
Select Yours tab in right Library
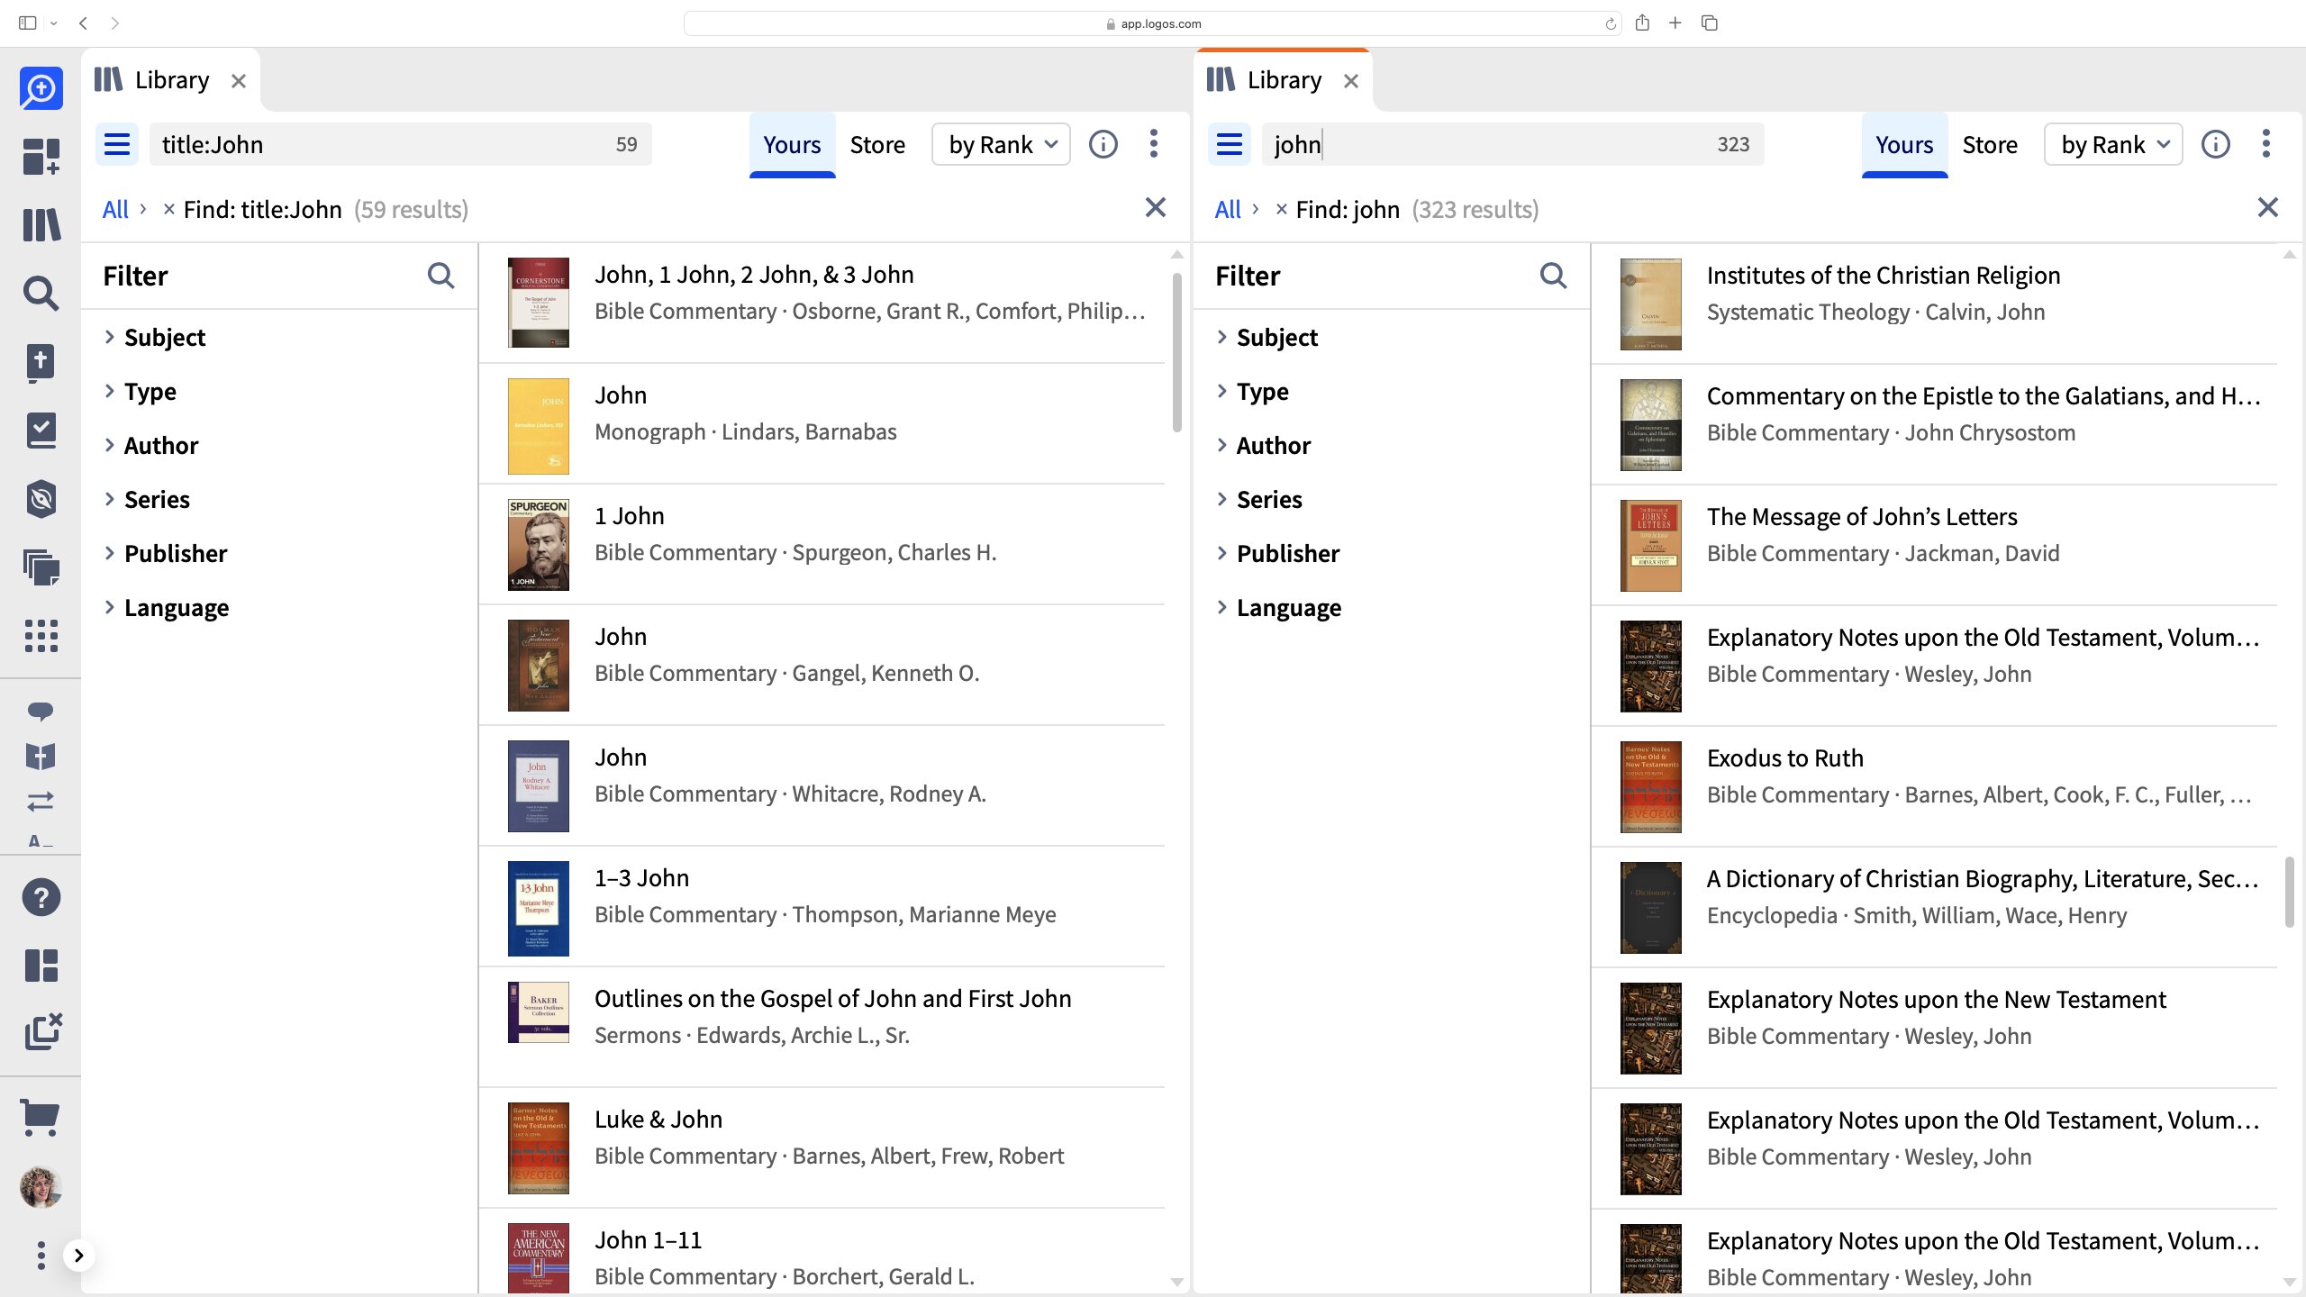point(1904,145)
